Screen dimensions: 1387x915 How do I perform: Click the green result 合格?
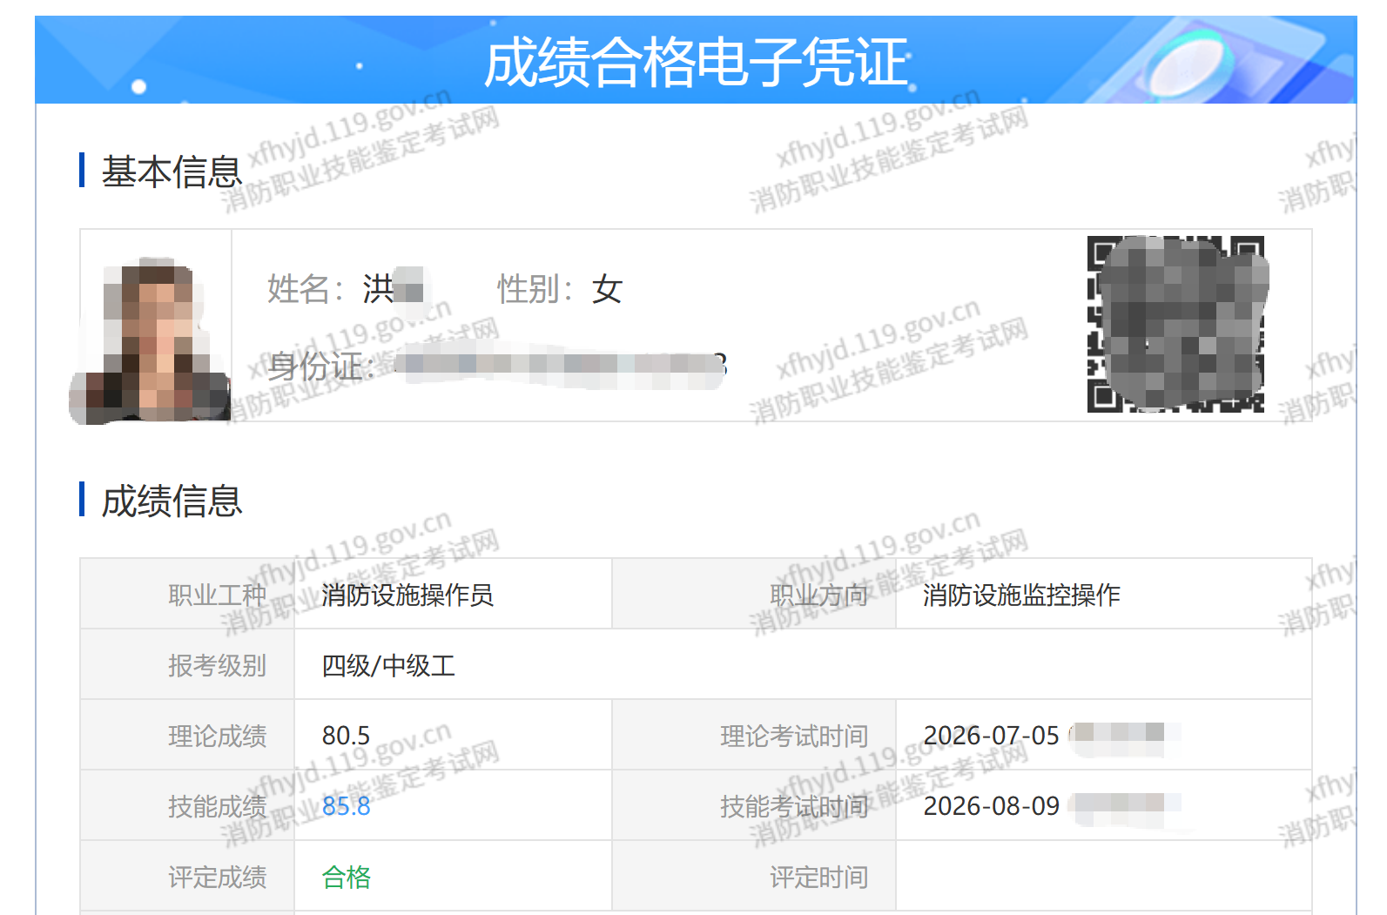coord(346,877)
